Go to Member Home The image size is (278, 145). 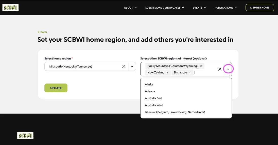[x=260, y=8]
